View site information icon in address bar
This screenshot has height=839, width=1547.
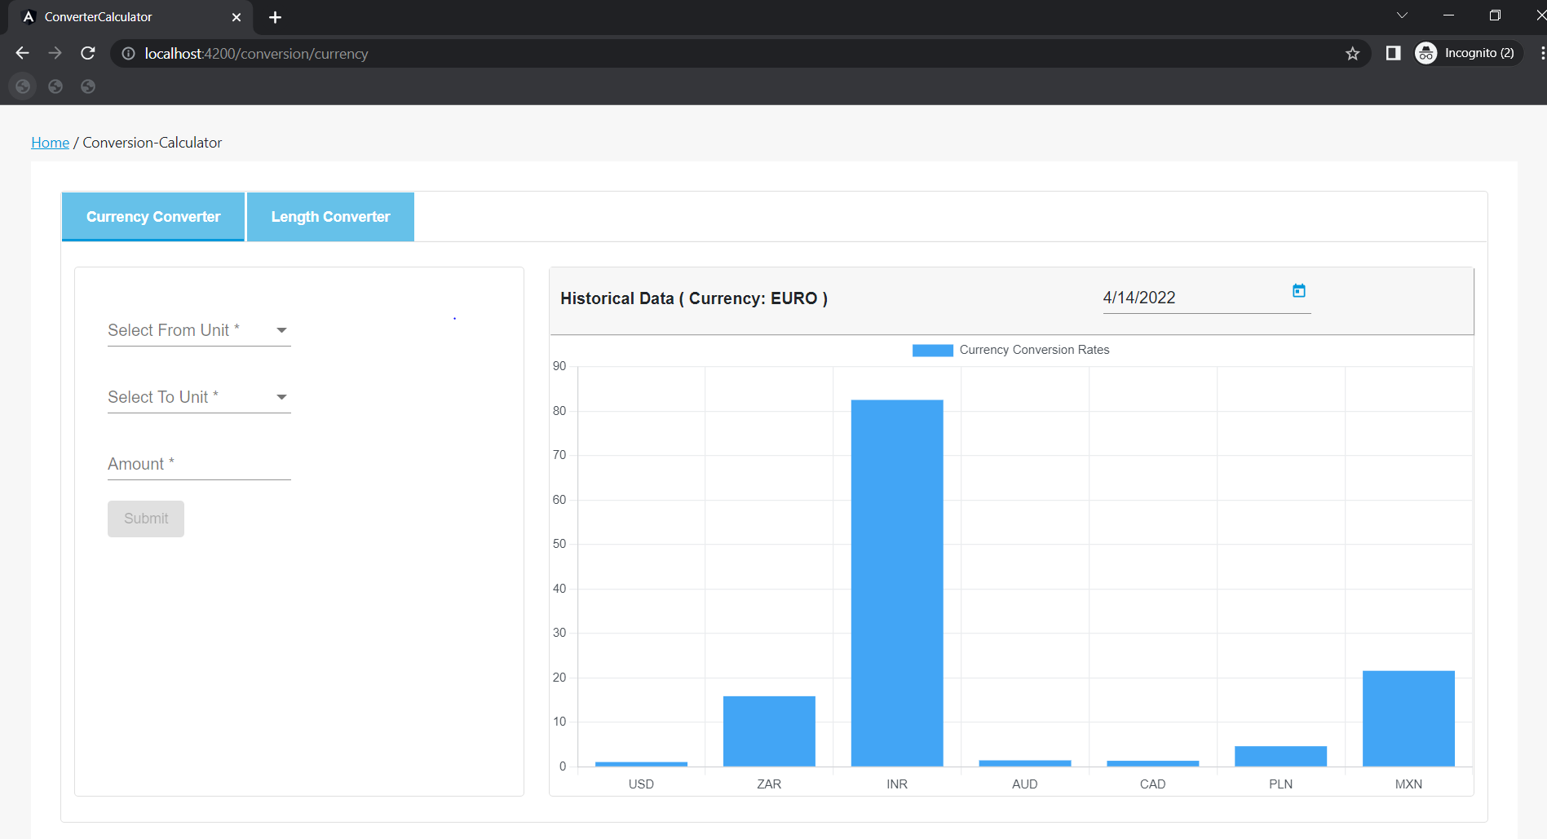(x=128, y=54)
